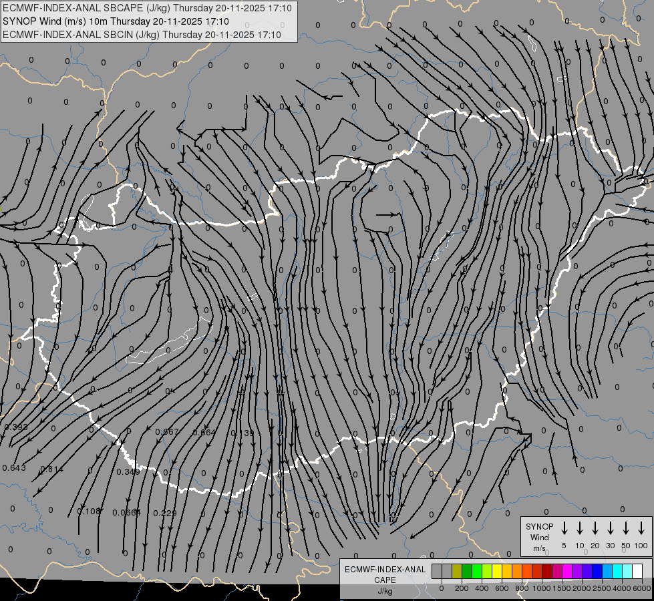The height and width of the screenshot is (601, 654).
Task: Click the 0.229 value on the map
Action: pyautogui.click(x=165, y=513)
